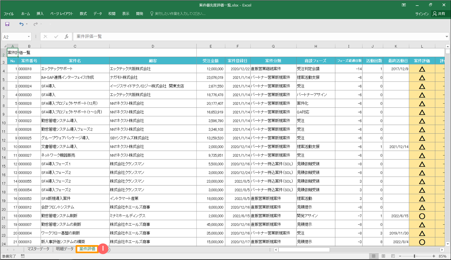Screen dimensions: 451x260
Task: Click the triangle rating in the 0000018 row
Action: click(422, 69)
